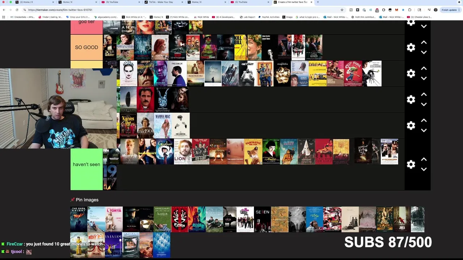This screenshot has height=260, width=463.
Task: Open (3) Cheelai Likes bookmark
Action: click(420, 17)
